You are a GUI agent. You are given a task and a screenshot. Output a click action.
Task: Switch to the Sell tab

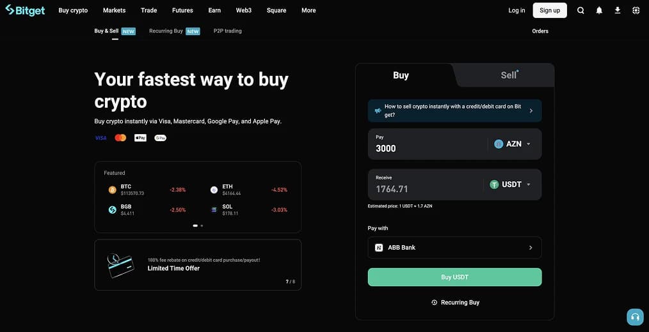pos(509,75)
